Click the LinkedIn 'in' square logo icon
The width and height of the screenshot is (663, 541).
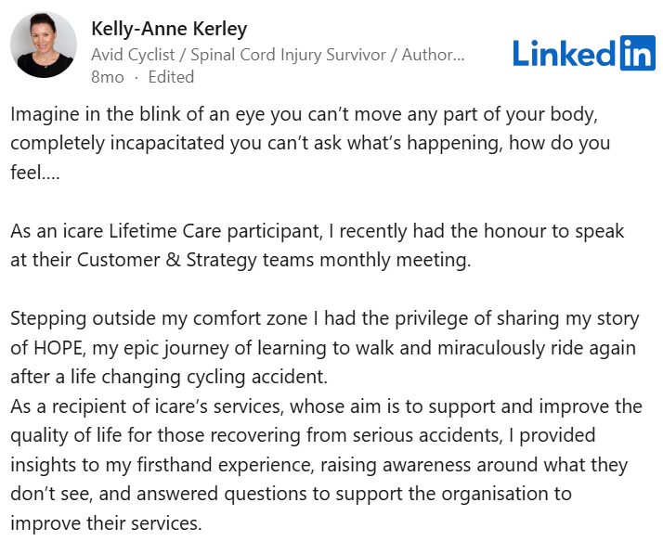click(638, 53)
